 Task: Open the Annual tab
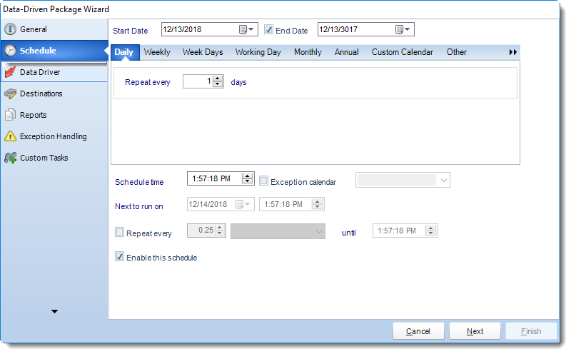[347, 52]
